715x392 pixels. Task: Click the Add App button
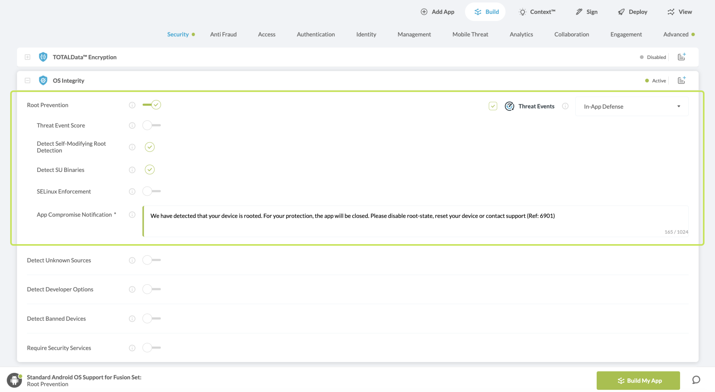coord(437,12)
